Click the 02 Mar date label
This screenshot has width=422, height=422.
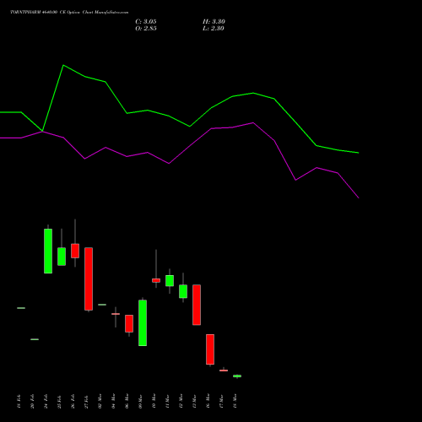(x=100, y=401)
